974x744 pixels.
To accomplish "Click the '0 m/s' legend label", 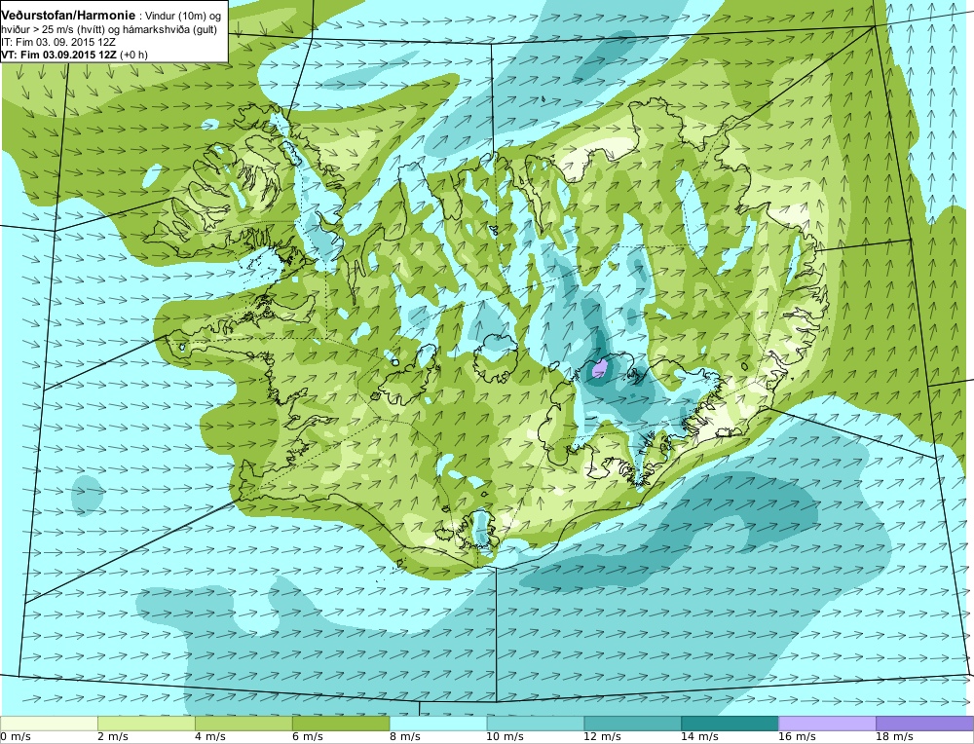I will point(16,737).
